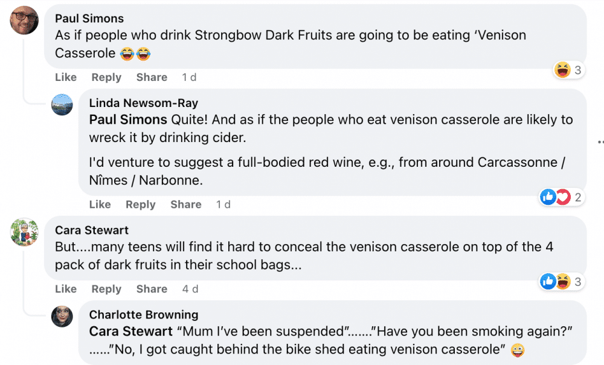Reply to Cara Stewart's comment
This screenshot has width=604, height=365.
click(106, 289)
